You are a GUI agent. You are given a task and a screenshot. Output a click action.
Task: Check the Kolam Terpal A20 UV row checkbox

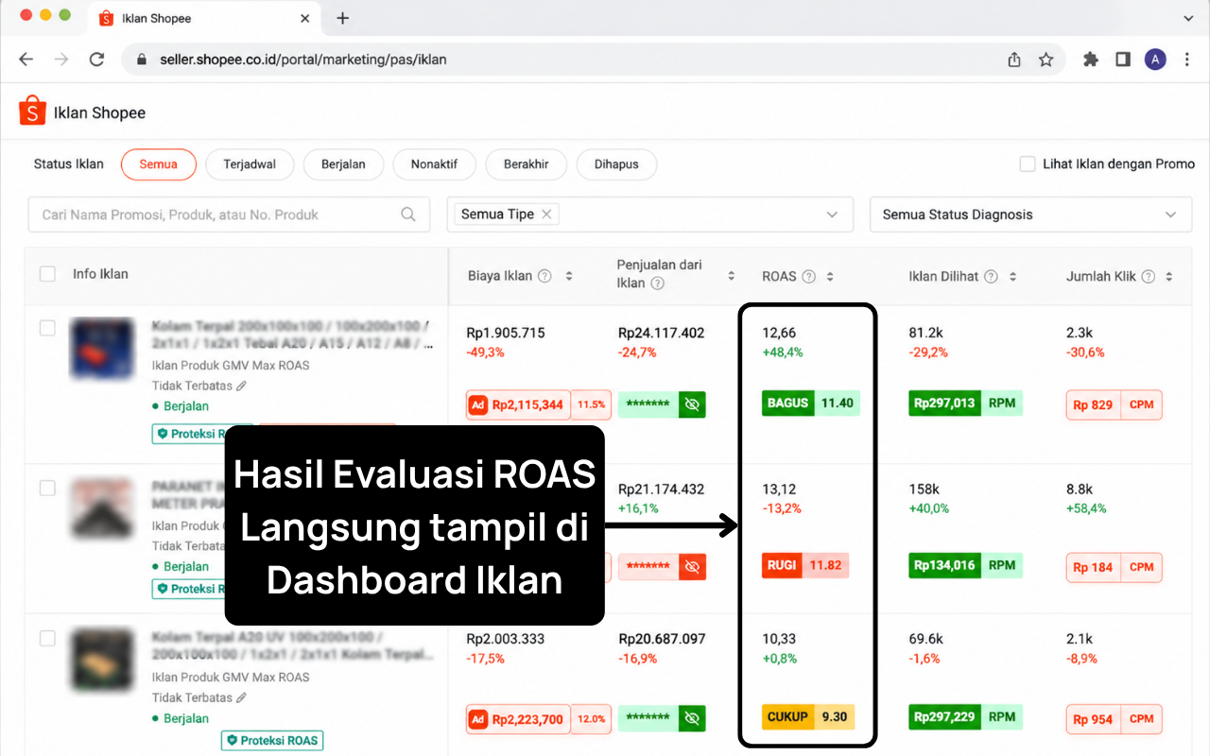click(47, 639)
